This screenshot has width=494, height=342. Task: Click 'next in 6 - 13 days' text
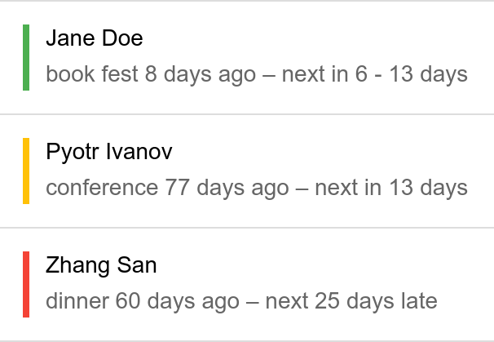click(375, 74)
